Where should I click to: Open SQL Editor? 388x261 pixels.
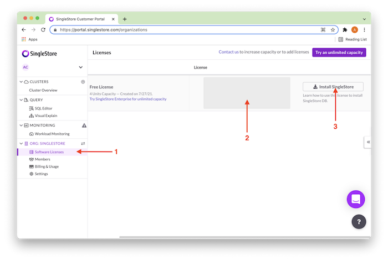tap(40, 108)
